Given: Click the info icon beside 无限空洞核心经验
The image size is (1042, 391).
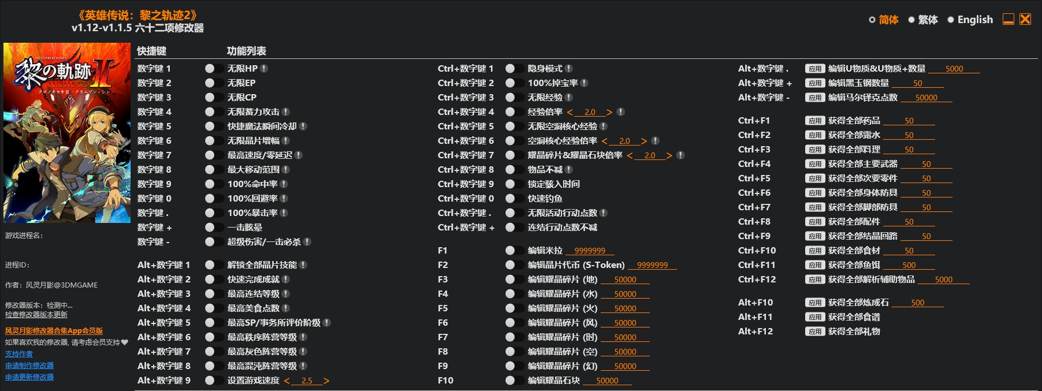Looking at the screenshot, I should point(604,126).
